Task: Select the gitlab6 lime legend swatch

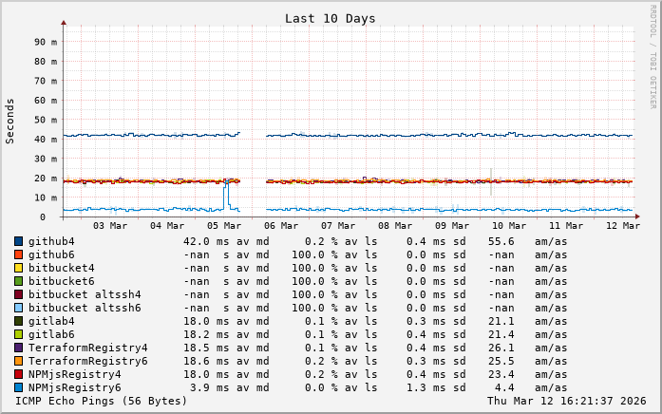Action: [18, 334]
